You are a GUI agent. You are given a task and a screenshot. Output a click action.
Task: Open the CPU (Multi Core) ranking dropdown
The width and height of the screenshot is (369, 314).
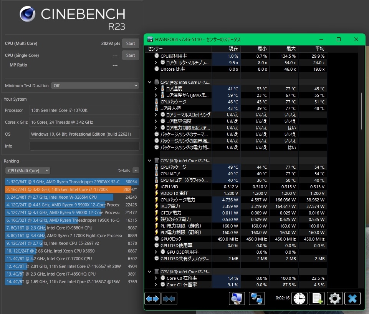pyautogui.click(x=28, y=171)
